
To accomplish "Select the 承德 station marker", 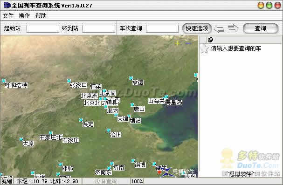I will (x=131, y=78).
